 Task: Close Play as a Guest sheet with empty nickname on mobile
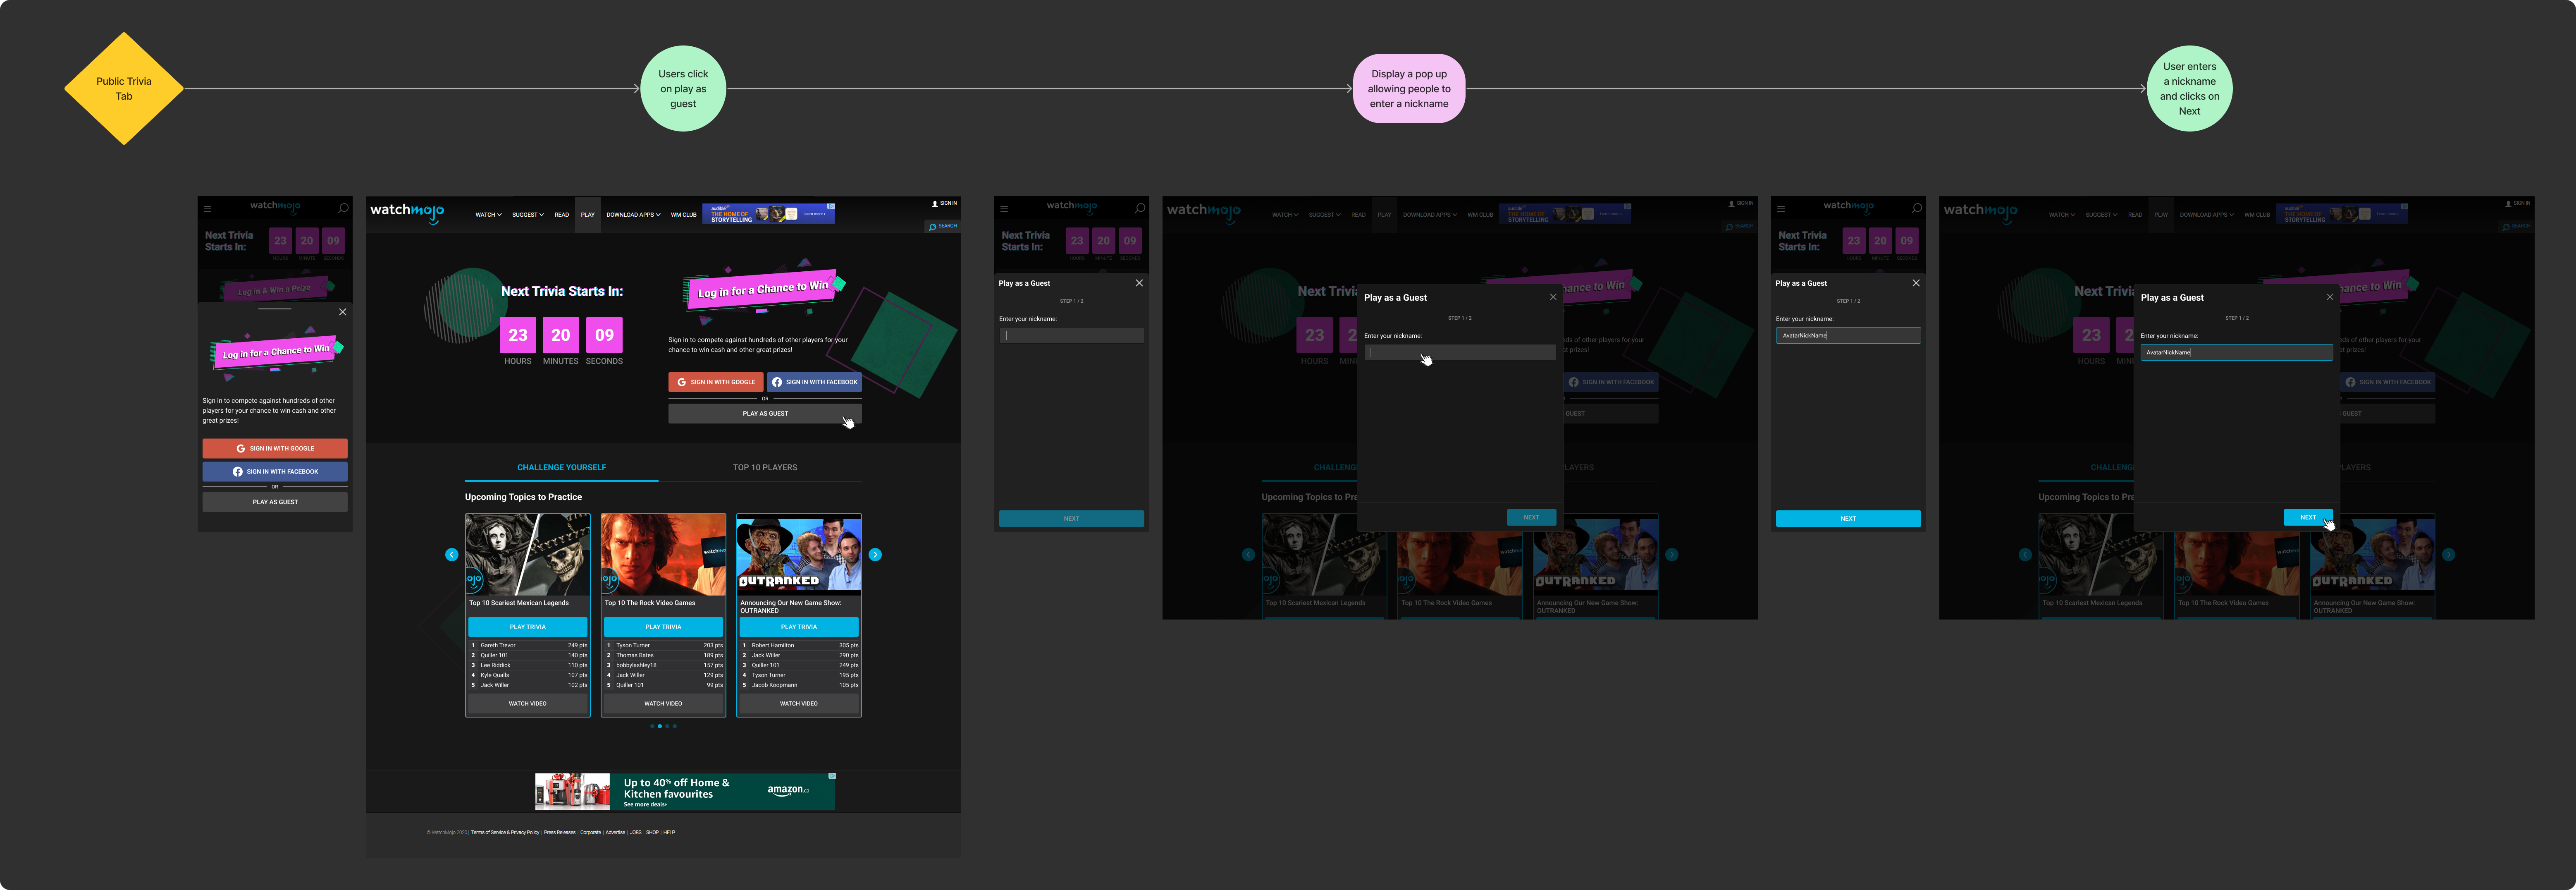click(x=1139, y=283)
